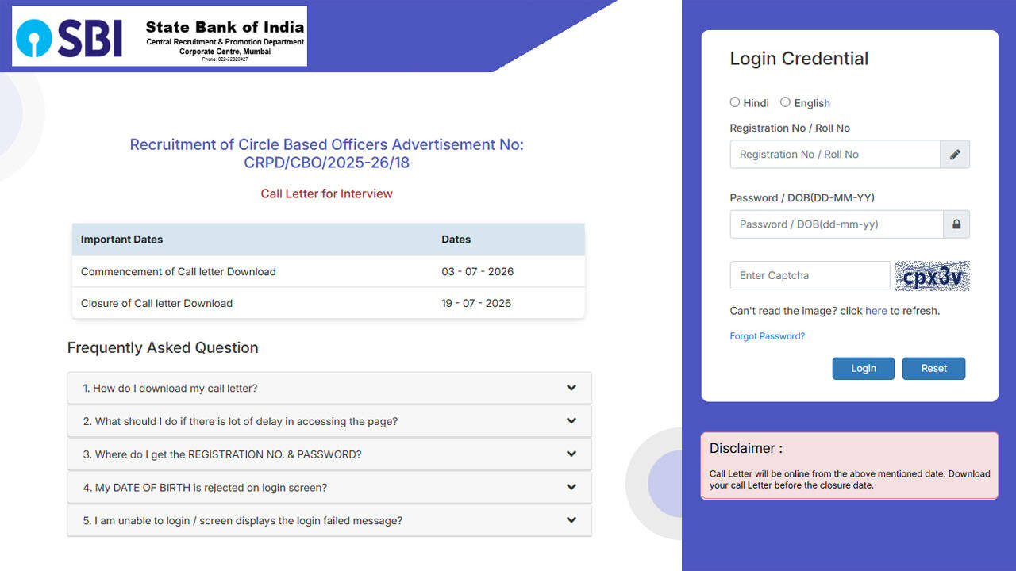Click the date '19 - 07 - 2026'
Screen dimensions: 1016x571
point(476,303)
